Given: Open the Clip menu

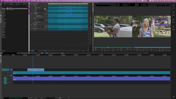Looking at the screenshot, I should [24, 1].
